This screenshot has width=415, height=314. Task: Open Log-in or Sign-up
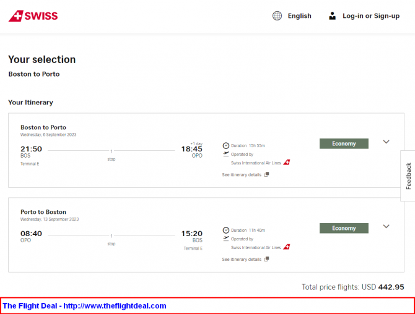tap(371, 16)
